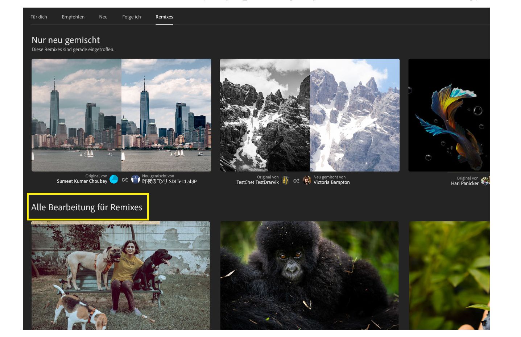The width and height of the screenshot is (521, 337).
Task: Switch to the Empfohlen tab
Action: [x=73, y=17]
